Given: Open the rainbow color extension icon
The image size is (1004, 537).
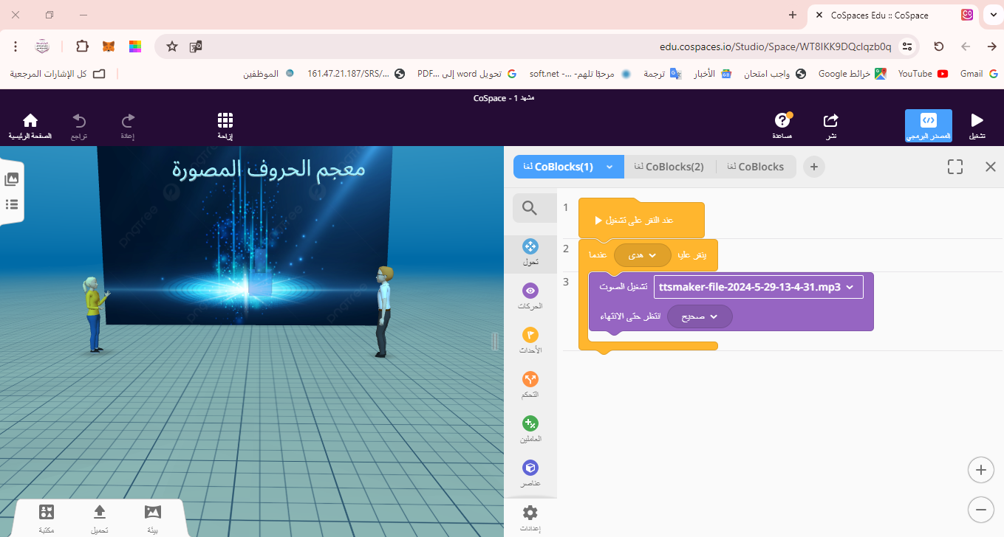Looking at the screenshot, I should click(134, 46).
